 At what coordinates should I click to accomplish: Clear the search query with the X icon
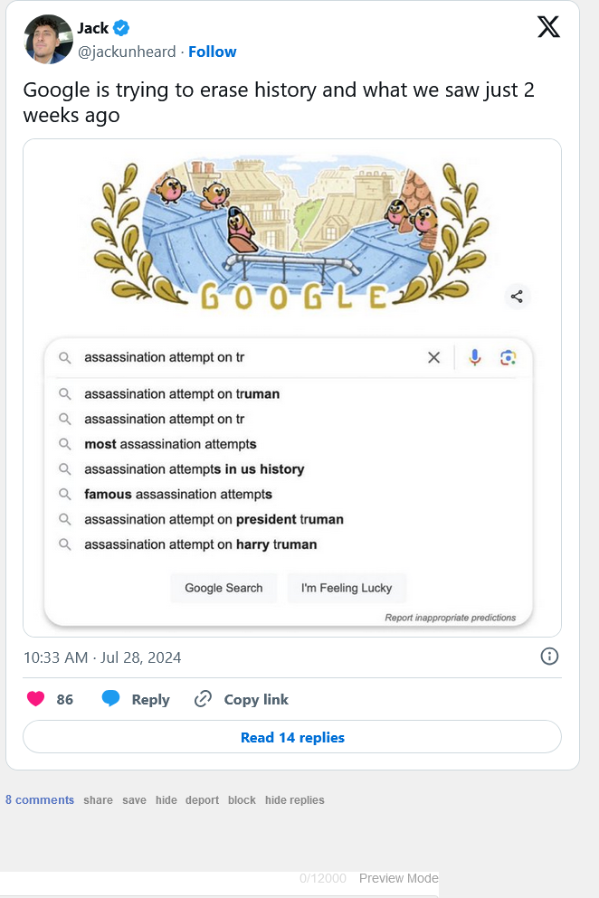(x=433, y=357)
